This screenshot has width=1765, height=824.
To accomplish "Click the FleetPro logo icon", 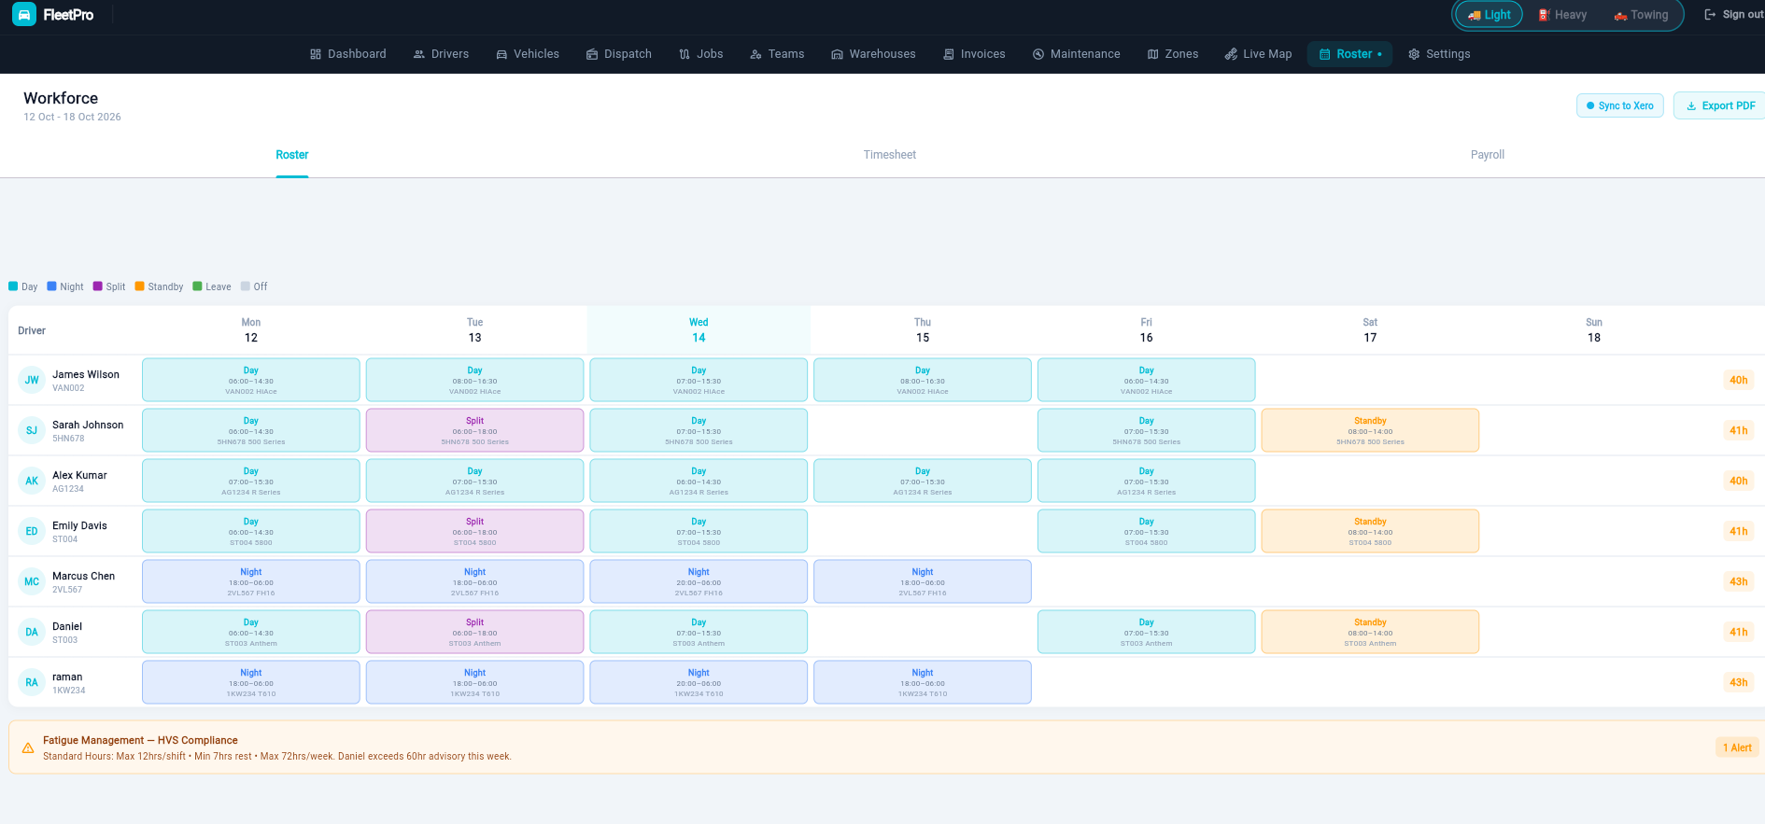I will (24, 15).
